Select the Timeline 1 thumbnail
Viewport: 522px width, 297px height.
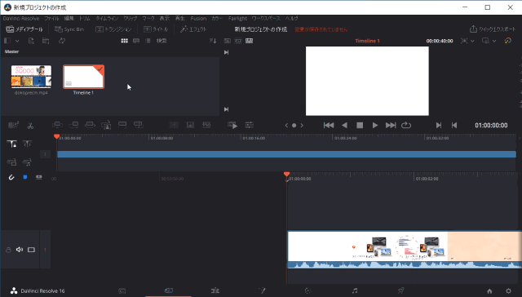[83, 77]
